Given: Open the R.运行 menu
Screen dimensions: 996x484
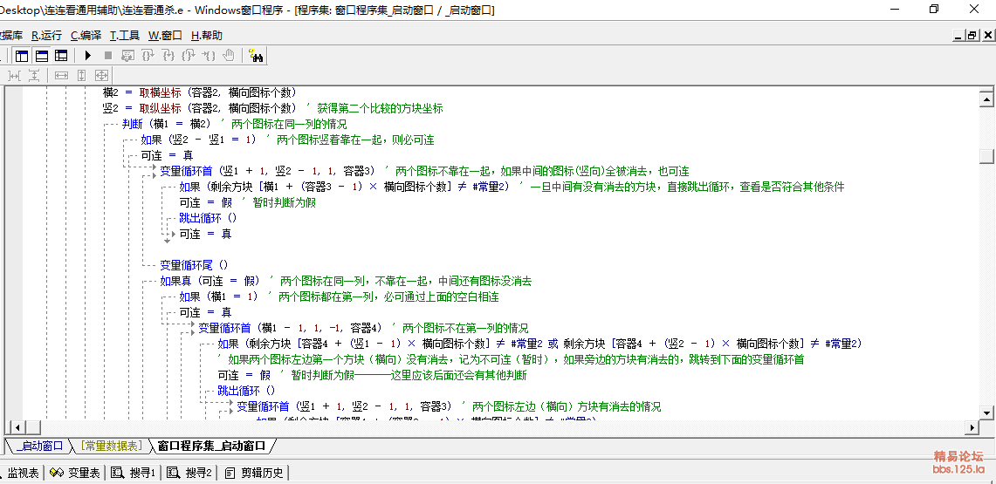Looking at the screenshot, I should 46,36.
